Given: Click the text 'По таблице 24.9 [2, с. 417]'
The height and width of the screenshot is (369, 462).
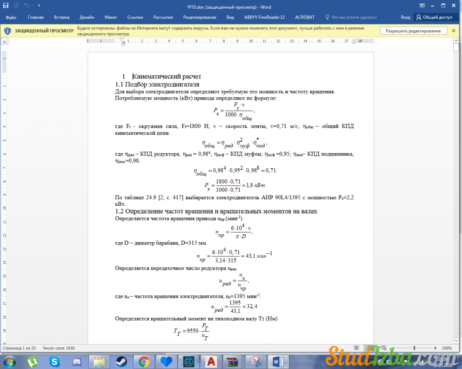Looking at the screenshot, I should pos(149,197).
